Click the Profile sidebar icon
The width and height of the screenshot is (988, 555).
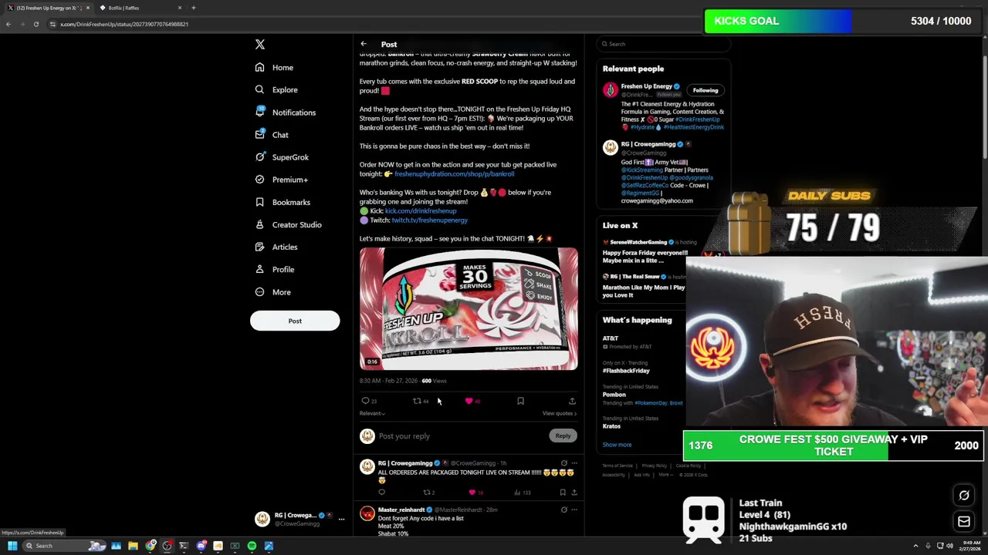click(x=259, y=269)
